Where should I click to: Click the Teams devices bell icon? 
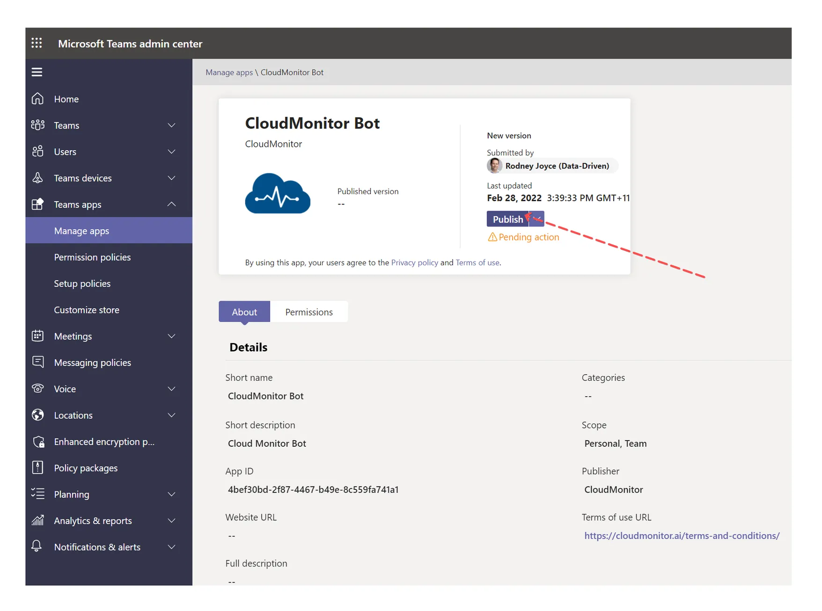(x=37, y=178)
